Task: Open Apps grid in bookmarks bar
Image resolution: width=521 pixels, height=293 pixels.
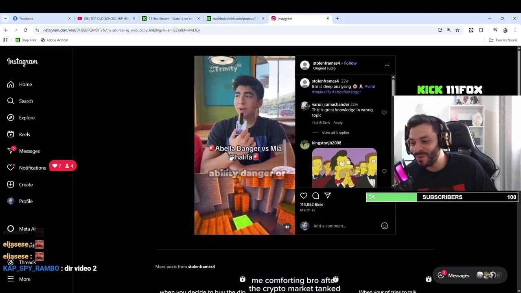Action: tap(5, 40)
